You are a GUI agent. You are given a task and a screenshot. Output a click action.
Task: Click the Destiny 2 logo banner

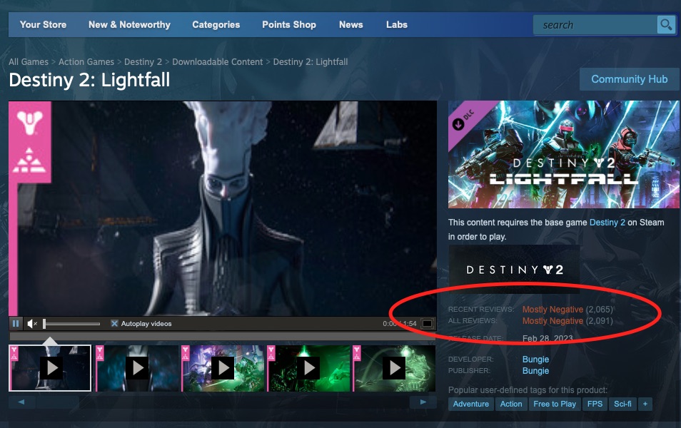click(x=514, y=269)
